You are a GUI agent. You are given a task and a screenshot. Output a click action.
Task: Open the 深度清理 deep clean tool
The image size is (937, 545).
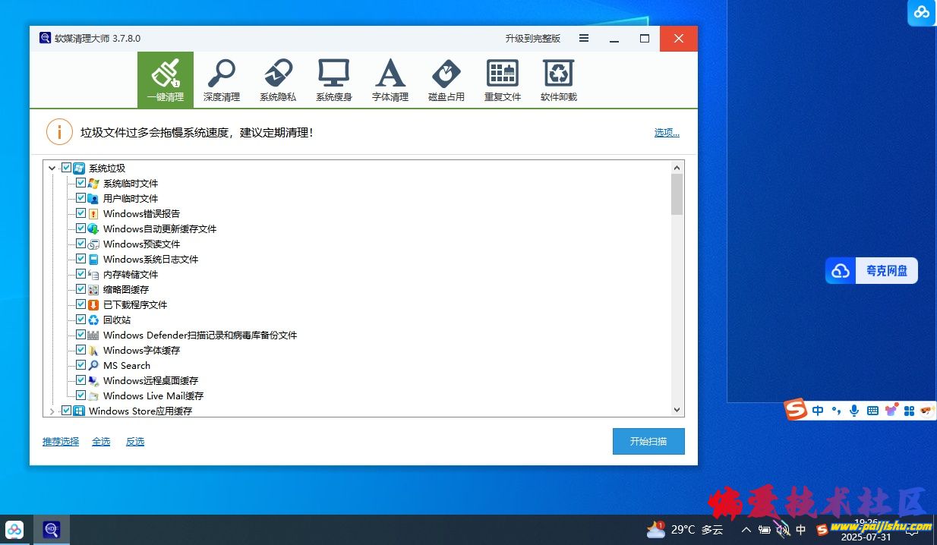[222, 80]
